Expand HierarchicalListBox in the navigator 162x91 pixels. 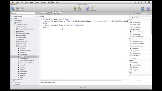[15, 33]
